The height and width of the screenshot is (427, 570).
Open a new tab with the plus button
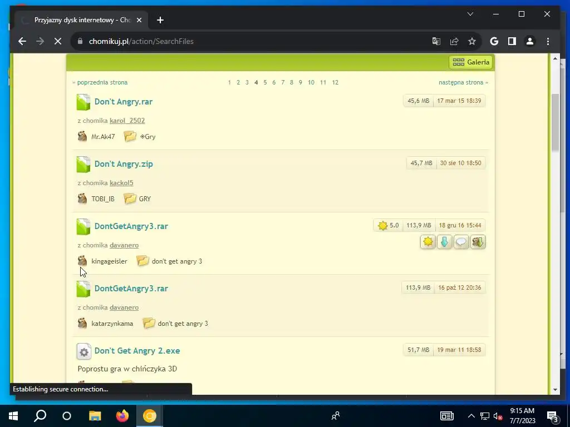click(160, 20)
